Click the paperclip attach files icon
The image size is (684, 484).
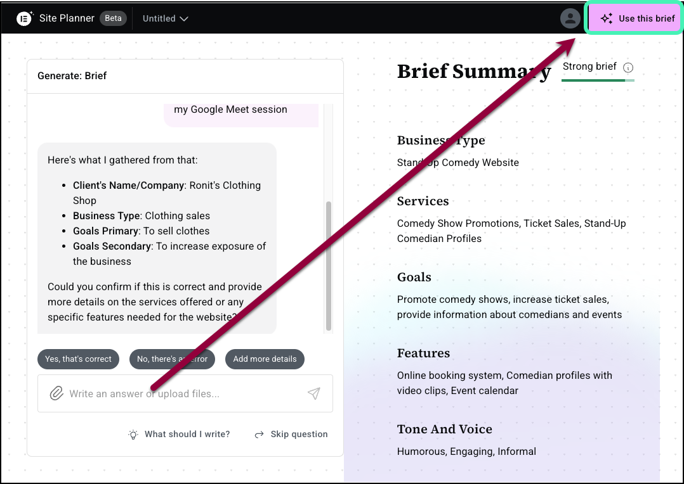[x=56, y=393]
